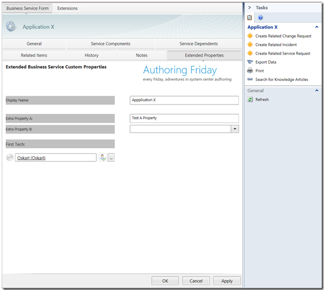Viewport: 324px width, 290px height.
Task: Open the Extensions tab
Action: 67,8
